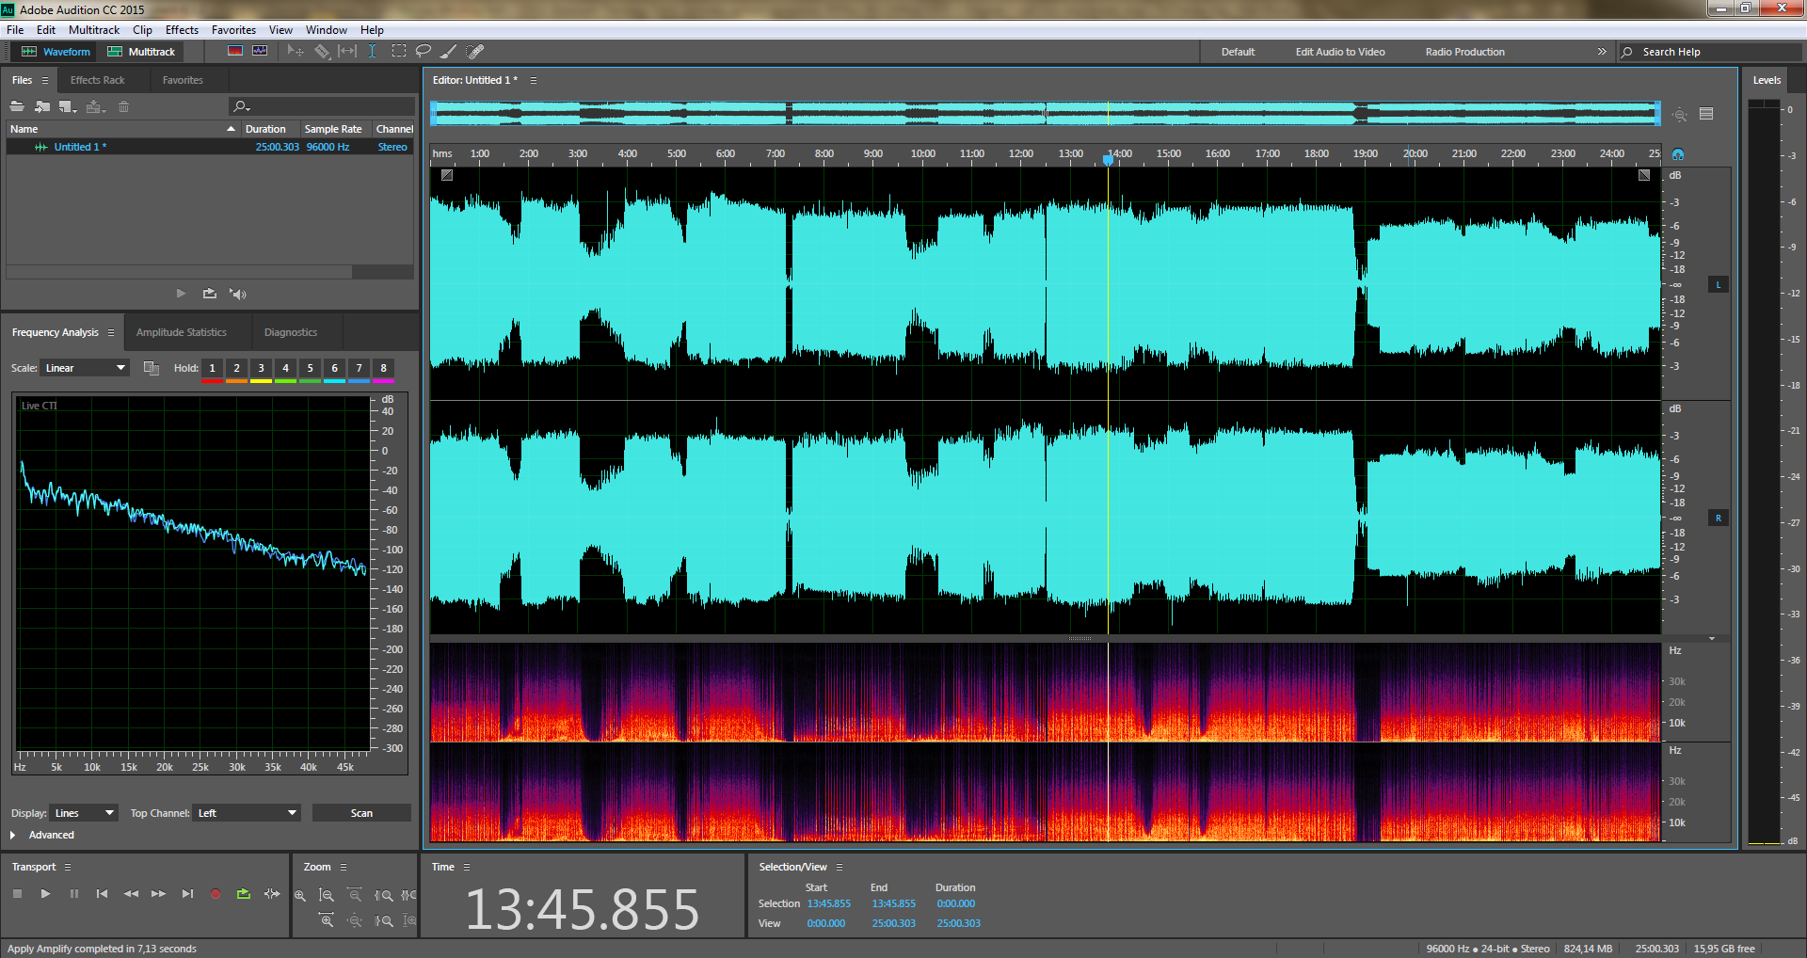Click the Scan button
The image size is (1807, 958).
[361, 813]
